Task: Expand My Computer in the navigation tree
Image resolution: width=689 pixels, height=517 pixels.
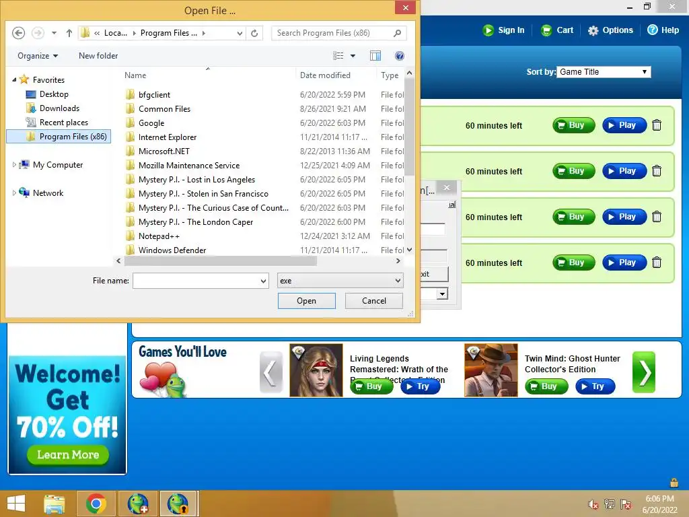Action: coord(14,165)
